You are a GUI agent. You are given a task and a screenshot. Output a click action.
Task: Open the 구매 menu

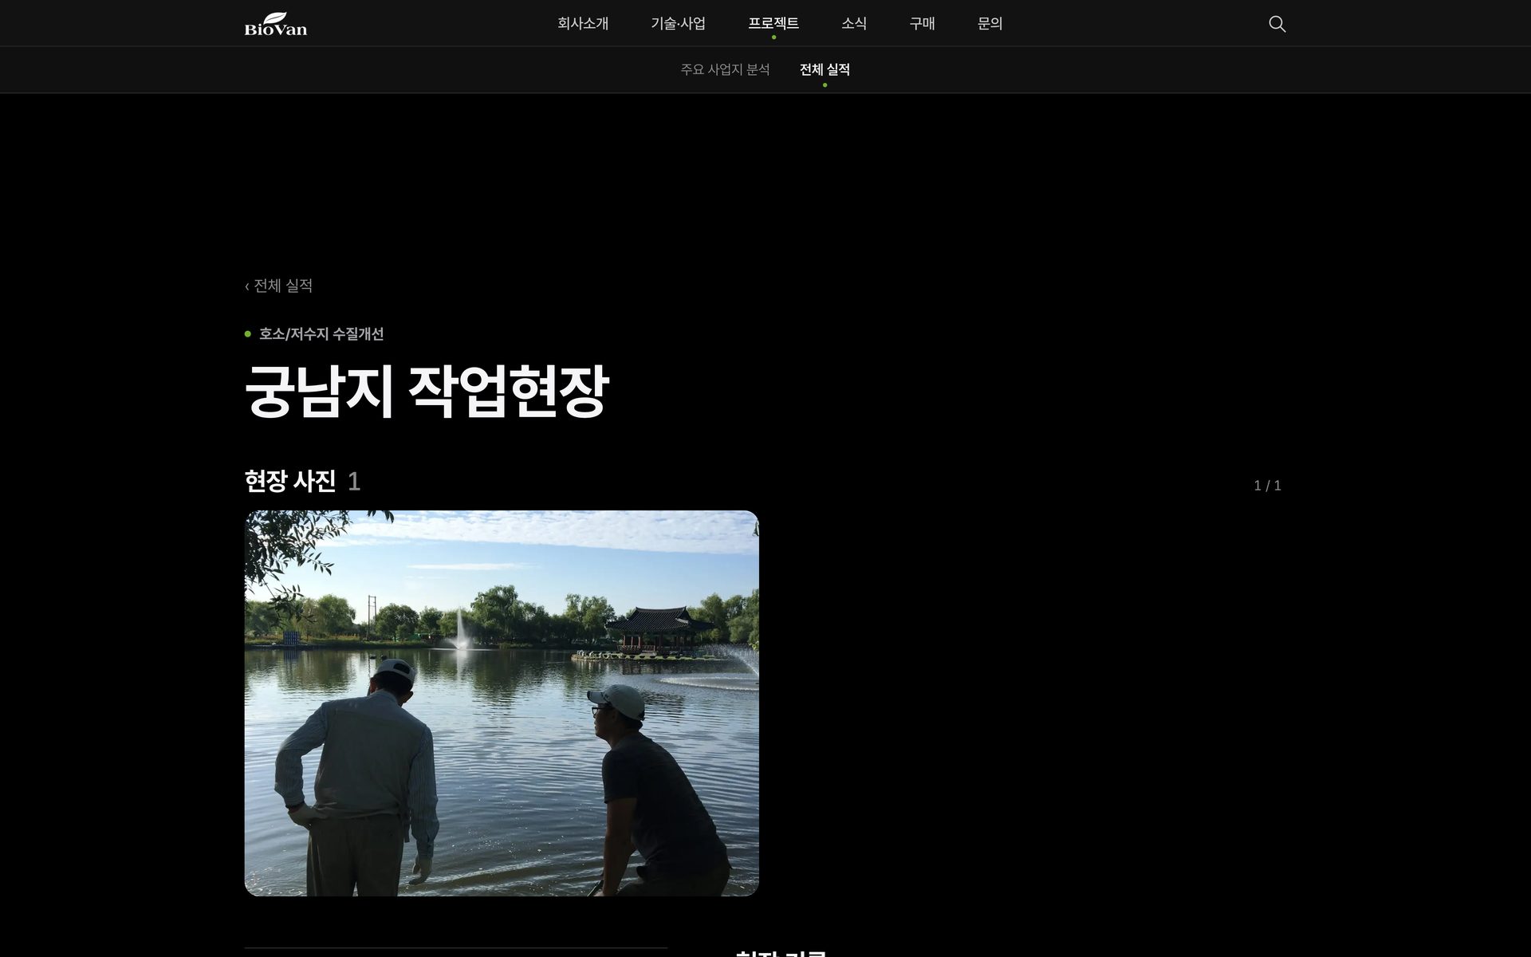click(x=922, y=24)
